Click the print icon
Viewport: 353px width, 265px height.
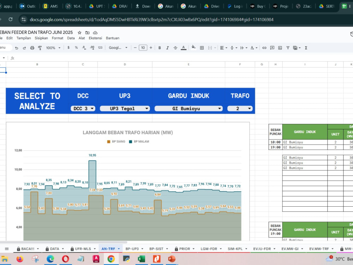(x=32, y=48)
